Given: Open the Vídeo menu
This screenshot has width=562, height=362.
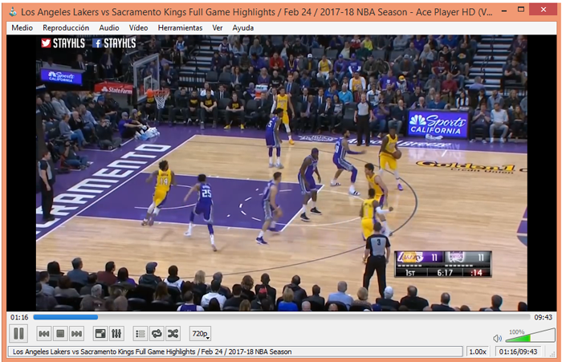Looking at the screenshot, I should [138, 27].
